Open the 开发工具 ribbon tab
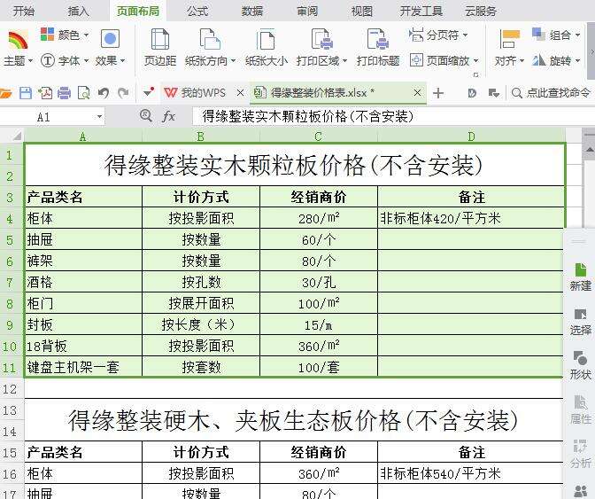 [x=421, y=11]
